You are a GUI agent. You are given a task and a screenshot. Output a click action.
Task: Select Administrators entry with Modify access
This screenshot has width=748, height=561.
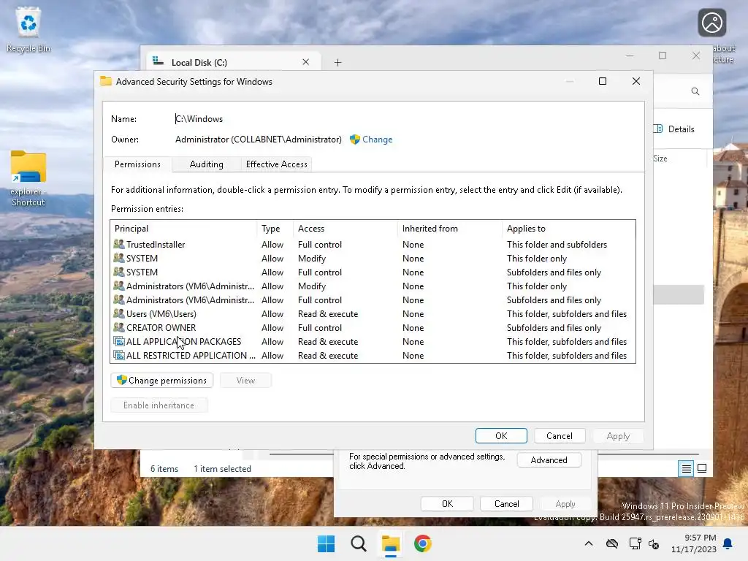pos(373,286)
